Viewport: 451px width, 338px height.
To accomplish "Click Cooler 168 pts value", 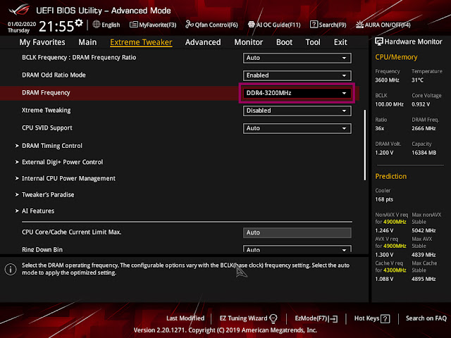I will coord(384,199).
